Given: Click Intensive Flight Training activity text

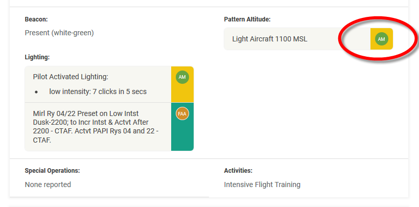Looking at the screenshot, I should (262, 185).
